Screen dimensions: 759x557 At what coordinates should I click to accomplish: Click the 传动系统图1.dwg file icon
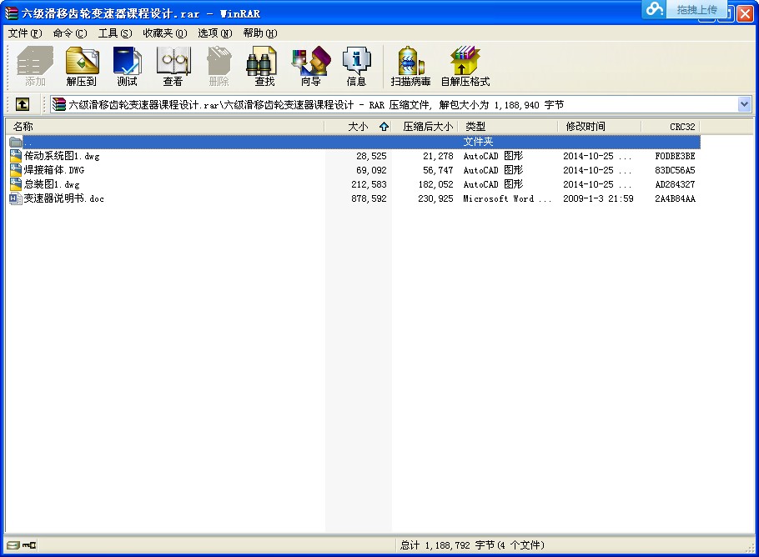point(16,156)
